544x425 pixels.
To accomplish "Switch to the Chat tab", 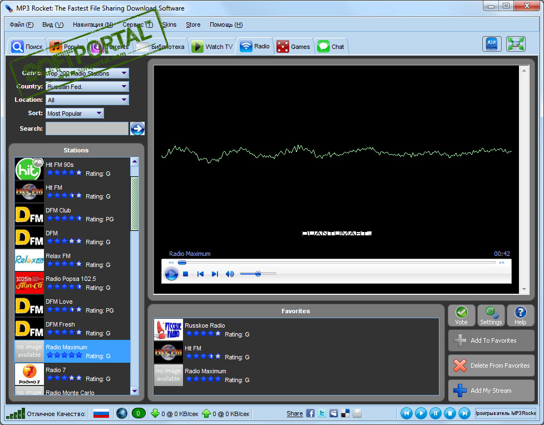I will pyautogui.click(x=331, y=47).
